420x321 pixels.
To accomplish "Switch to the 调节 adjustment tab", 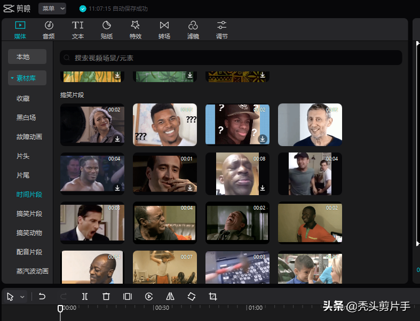I will pos(222,30).
